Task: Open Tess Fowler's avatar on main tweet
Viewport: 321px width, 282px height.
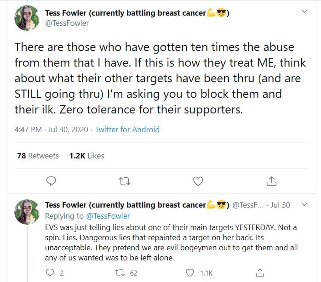Action: coord(27,17)
